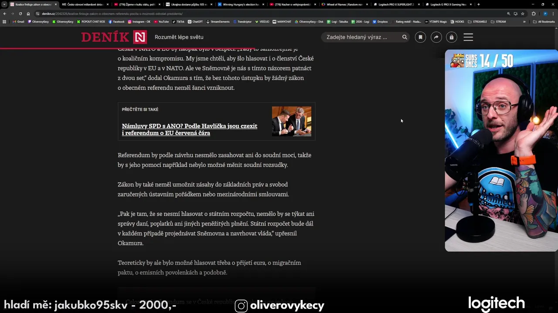Share the article via arrow icon
Screen dimensions: 558x313
click(436, 37)
